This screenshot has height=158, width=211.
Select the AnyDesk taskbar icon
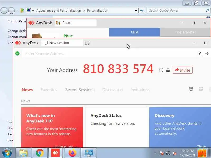55,153
